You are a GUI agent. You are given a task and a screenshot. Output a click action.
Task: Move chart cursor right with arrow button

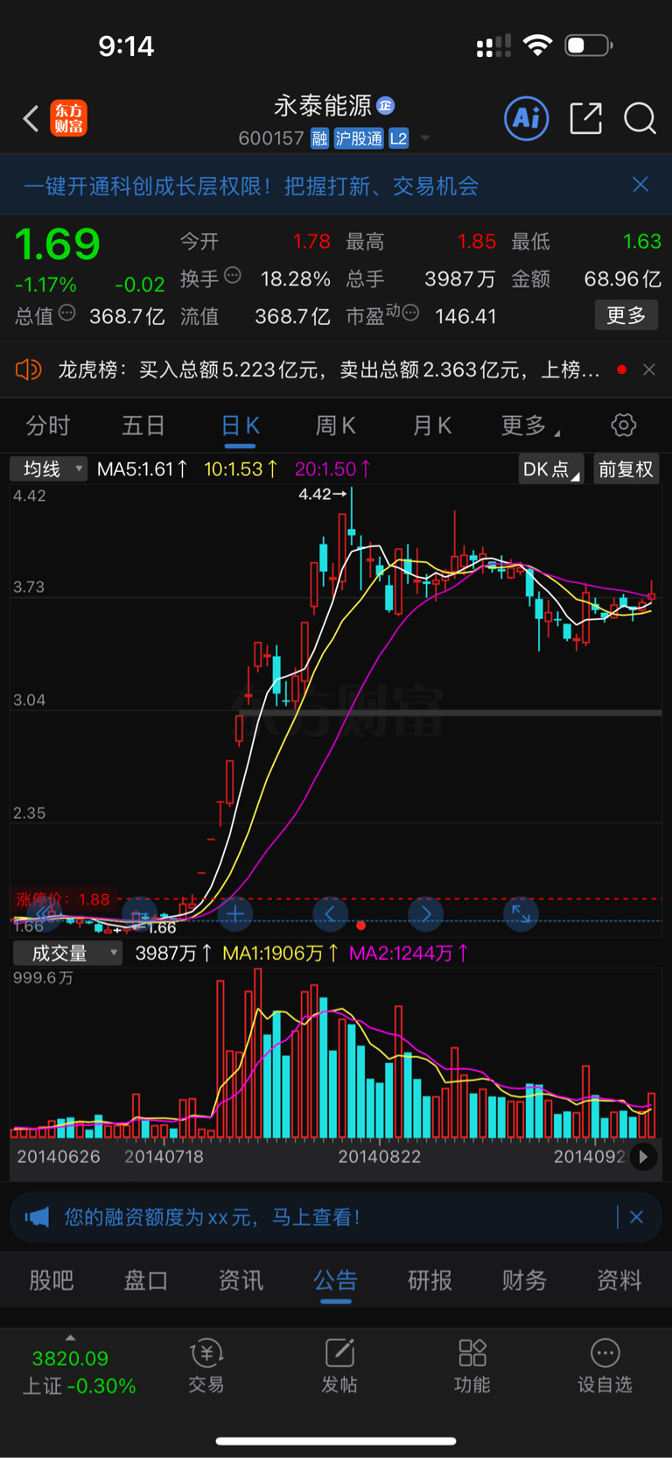[426, 914]
